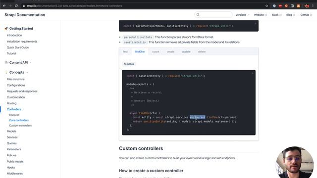Click the rocket icon beside Getting Started
This screenshot has width=317, height=178.
pos(6,29)
